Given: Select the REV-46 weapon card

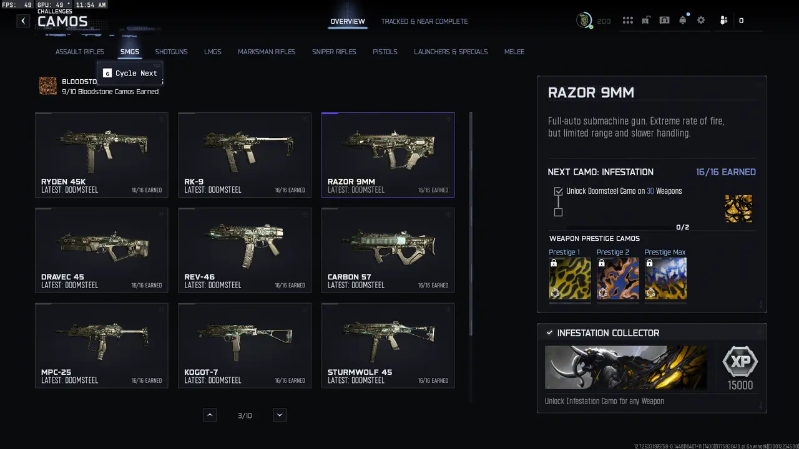Looking at the screenshot, I should [245, 250].
